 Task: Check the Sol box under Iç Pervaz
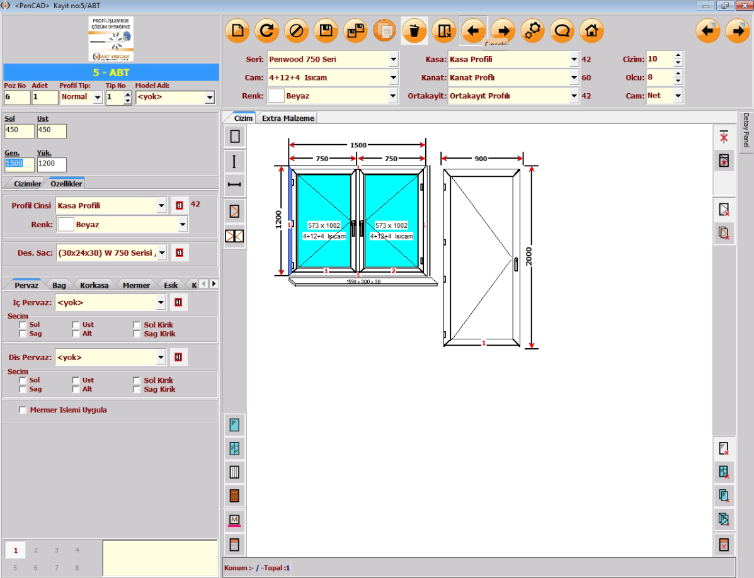(x=23, y=325)
